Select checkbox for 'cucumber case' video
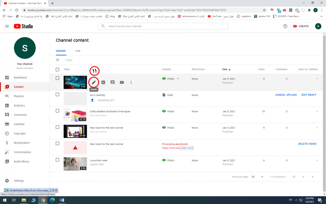 click(57, 160)
